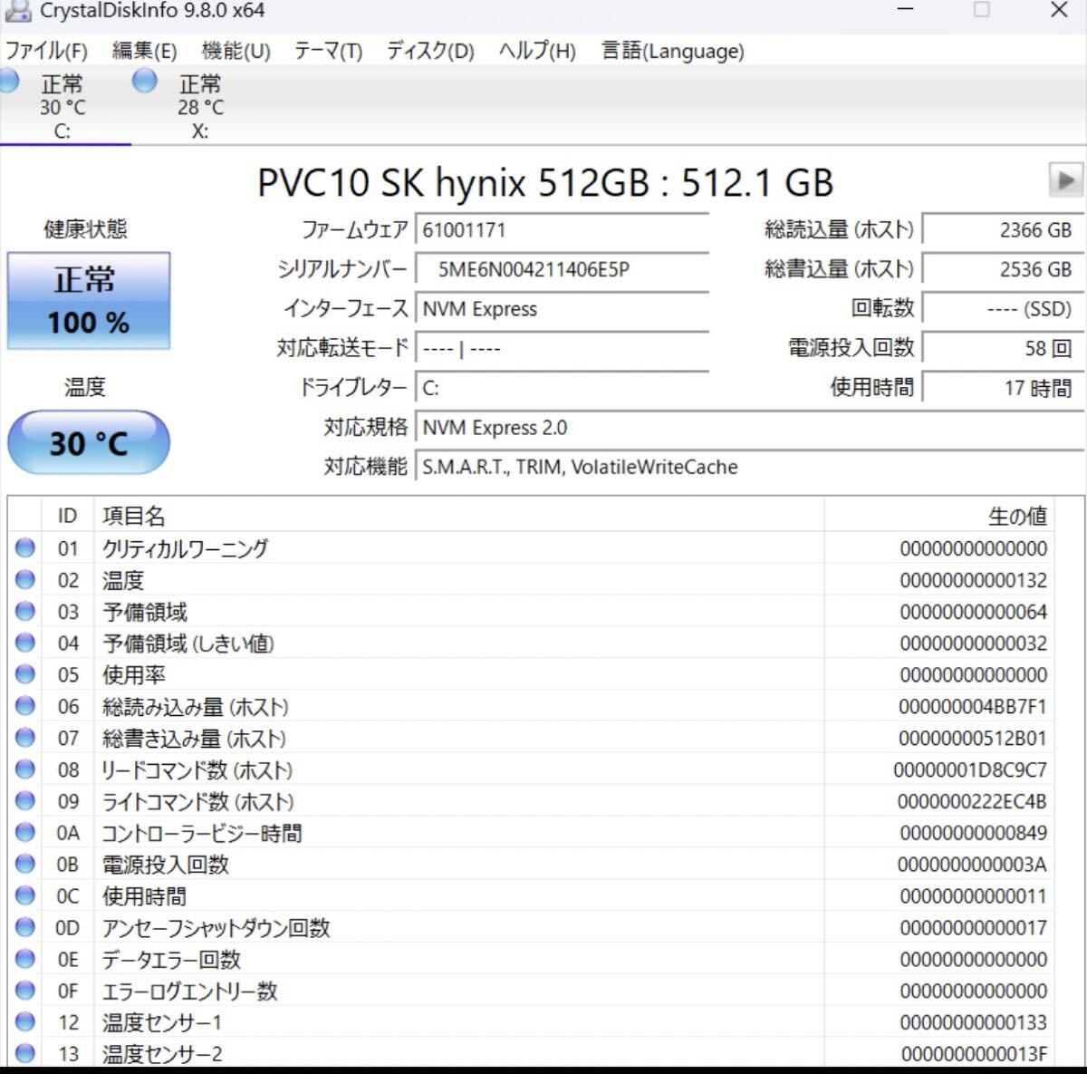Screen dimensions: 1087x1074
Task: Select the C: disk tab
Action: coord(62,107)
